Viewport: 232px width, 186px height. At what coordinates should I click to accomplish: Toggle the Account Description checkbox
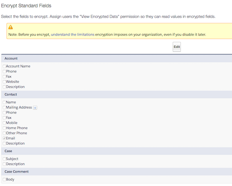(x=4, y=87)
